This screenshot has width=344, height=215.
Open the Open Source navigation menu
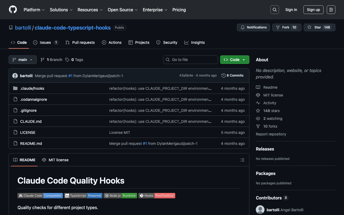pos(123,10)
